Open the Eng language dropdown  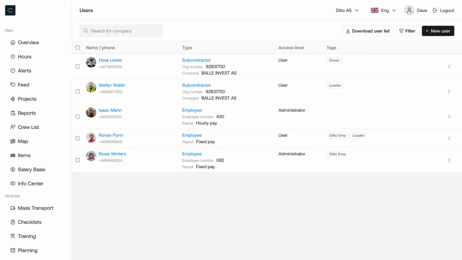click(x=383, y=10)
